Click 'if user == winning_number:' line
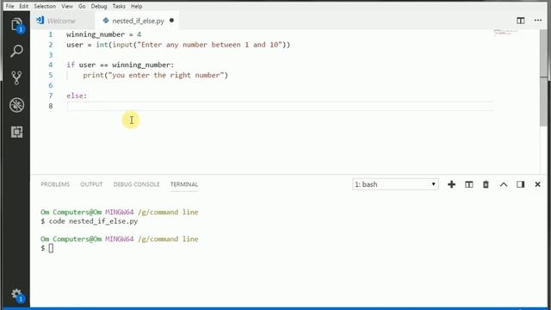 pos(121,65)
